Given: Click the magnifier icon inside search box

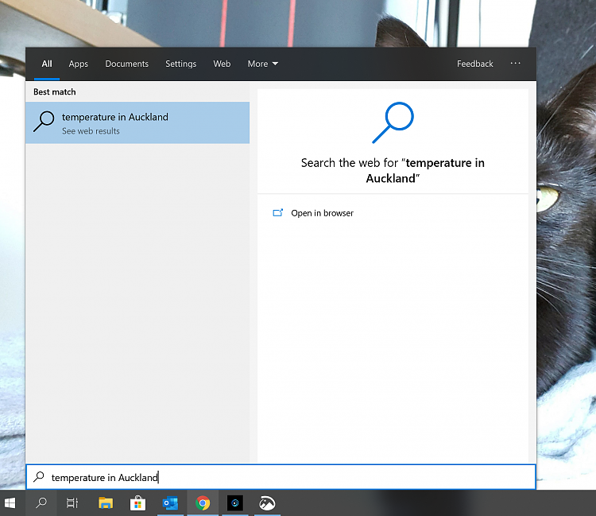Looking at the screenshot, I should coord(39,477).
